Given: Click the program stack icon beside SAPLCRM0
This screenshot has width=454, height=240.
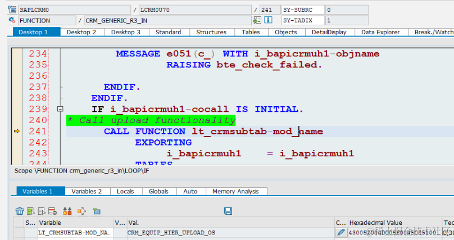Looking at the screenshot, I should [12, 10].
